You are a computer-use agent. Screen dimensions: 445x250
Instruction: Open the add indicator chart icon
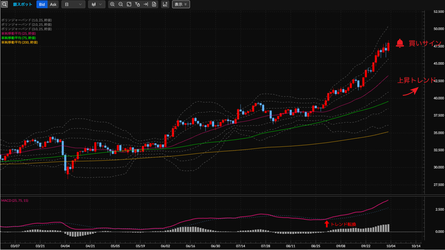165,4
